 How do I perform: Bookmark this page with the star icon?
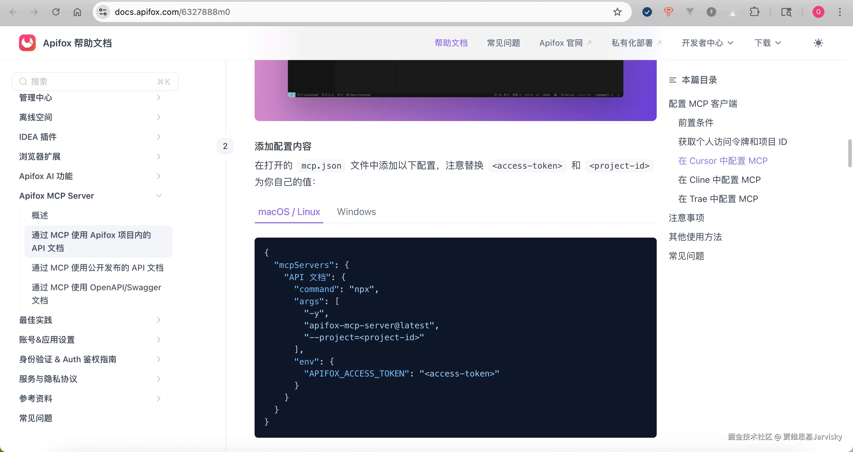coord(617,12)
